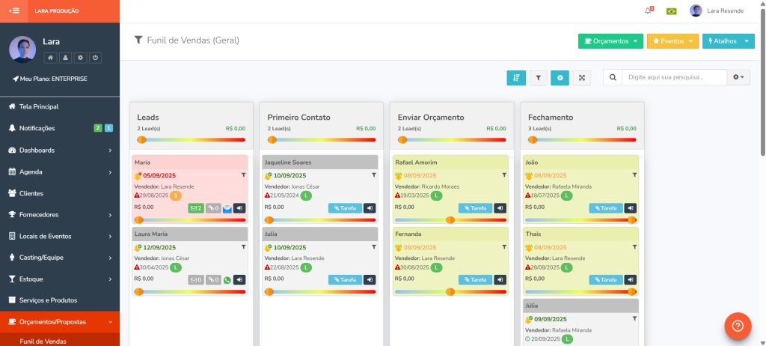
Task: Click the link count button on Maria's card
Action: click(x=213, y=208)
